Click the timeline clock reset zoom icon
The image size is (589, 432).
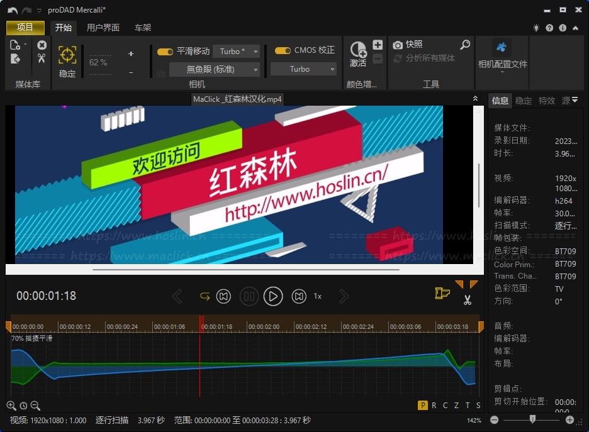[x=23, y=406]
